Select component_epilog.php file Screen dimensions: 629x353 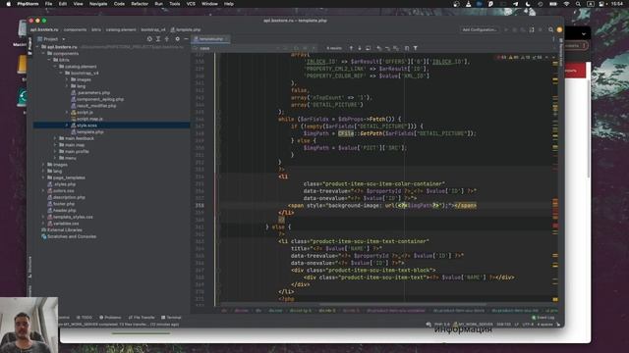(x=97, y=99)
